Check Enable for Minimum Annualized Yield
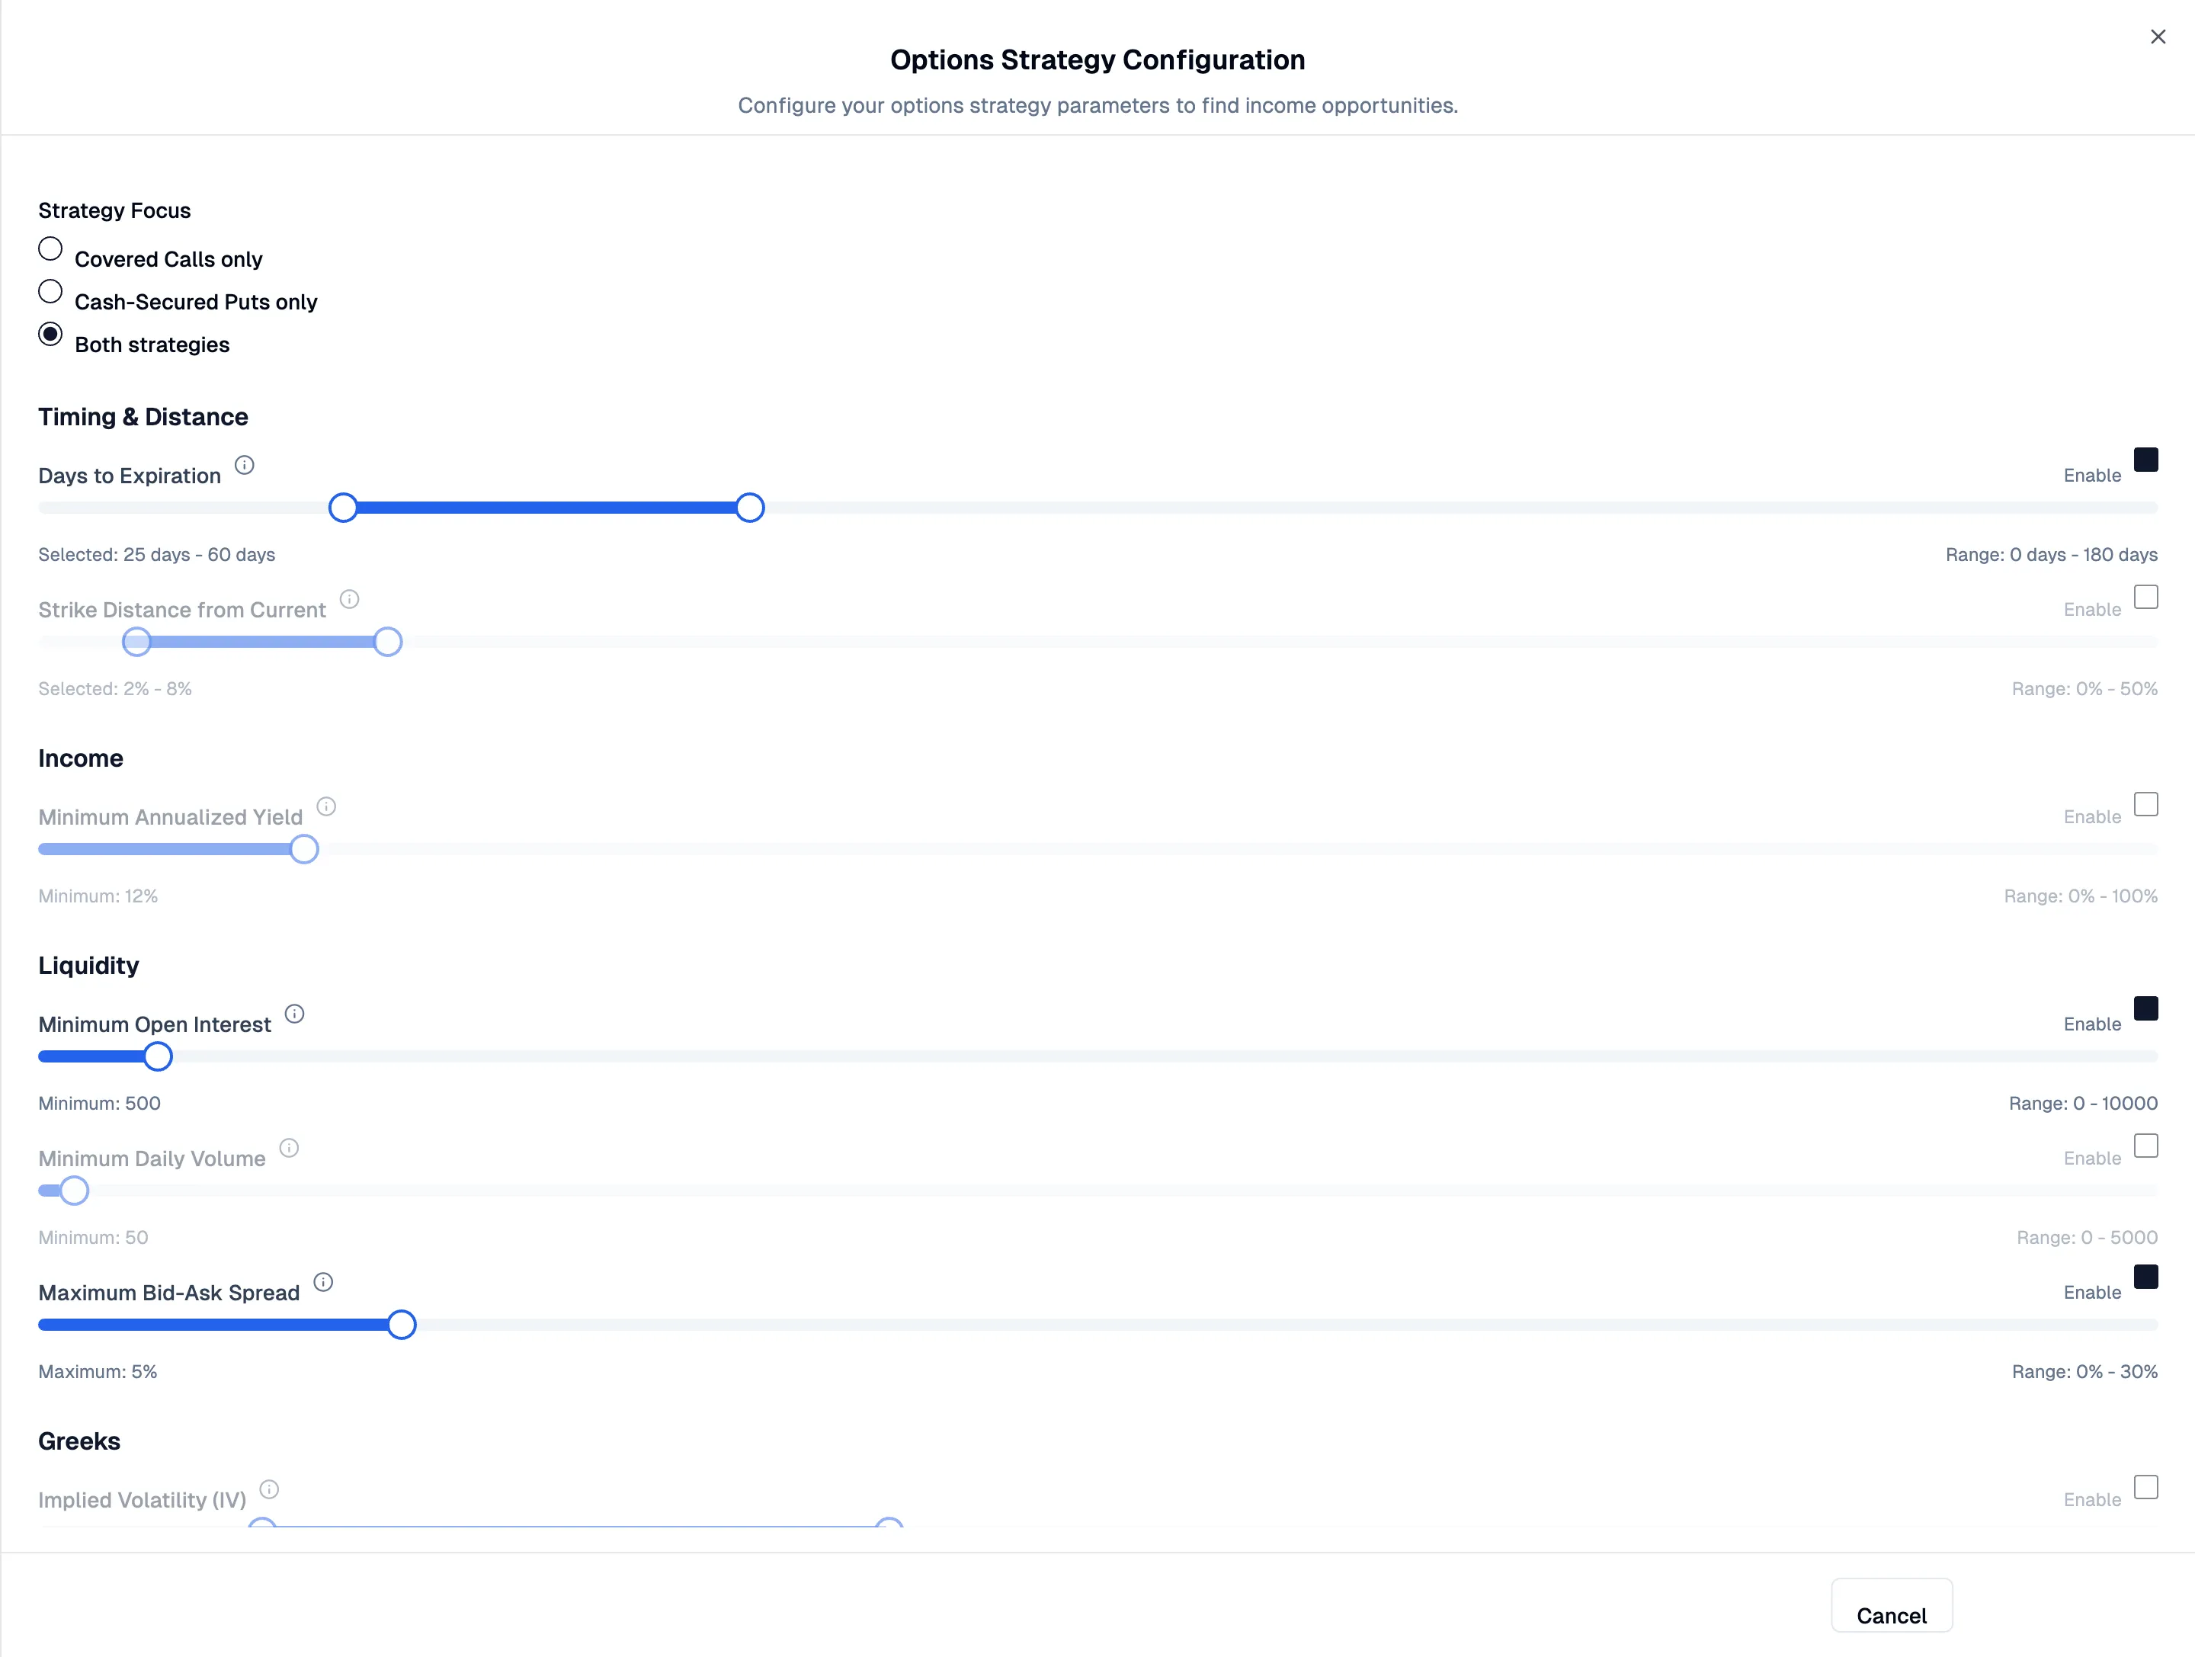The width and height of the screenshot is (2195, 1657). tap(2145, 803)
